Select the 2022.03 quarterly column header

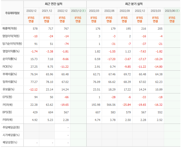click(94, 11)
